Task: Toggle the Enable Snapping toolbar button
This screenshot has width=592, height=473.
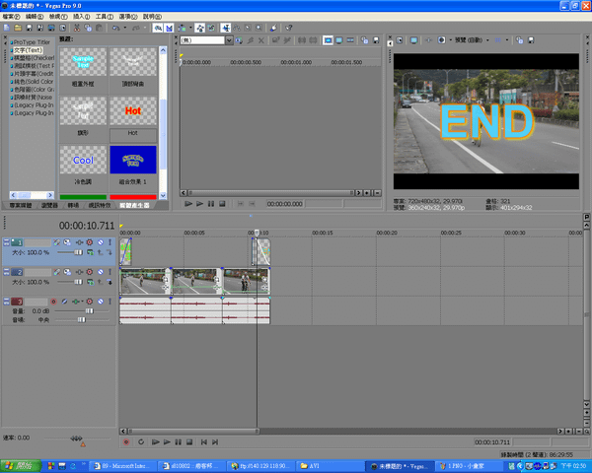Action: [x=158, y=28]
